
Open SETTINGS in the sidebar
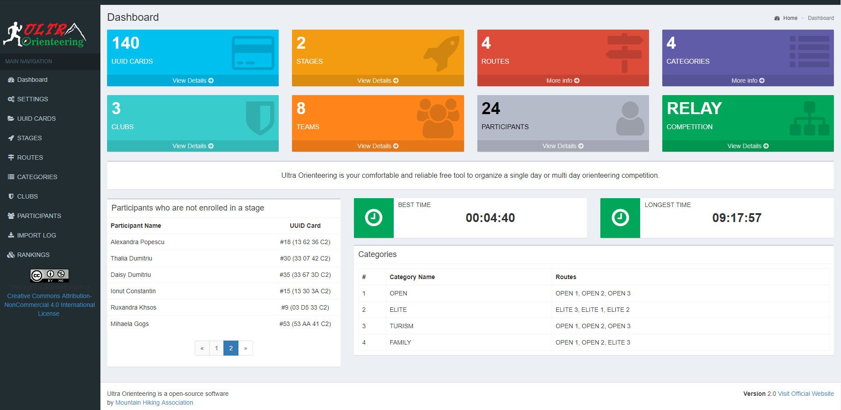pyautogui.click(x=32, y=99)
